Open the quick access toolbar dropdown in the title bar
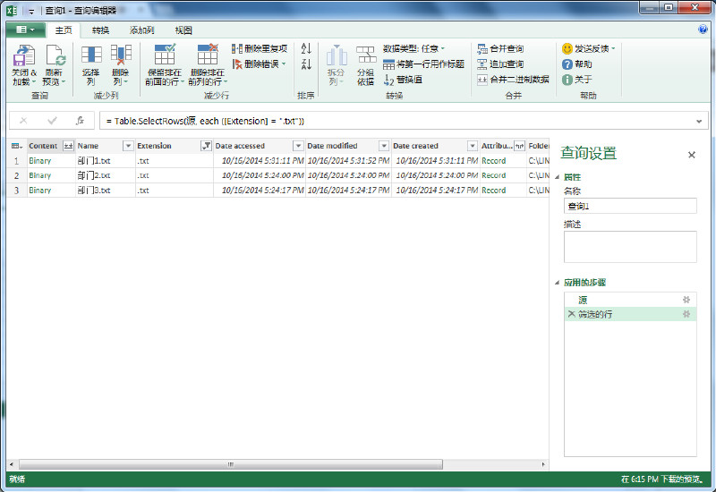The height and width of the screenshot is (492, 716). [31, 12]
